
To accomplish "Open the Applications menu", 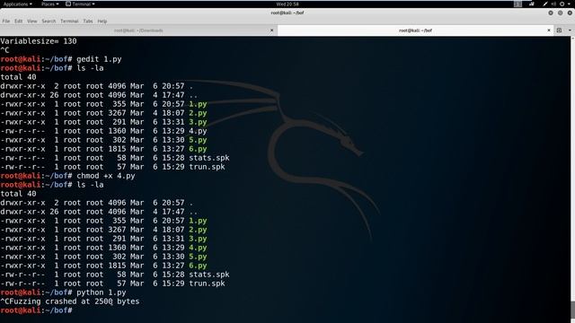I will click(17, 4).
